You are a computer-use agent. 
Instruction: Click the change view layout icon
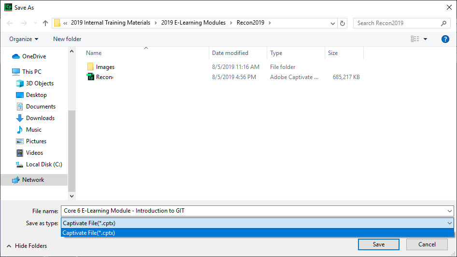tap(414, 39)
